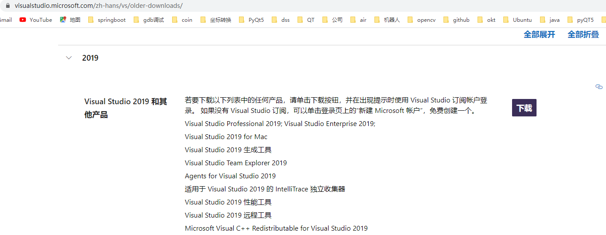The image size is (606, 235).
Task: Open the QT bookmark folder
Action: (306, 20)
